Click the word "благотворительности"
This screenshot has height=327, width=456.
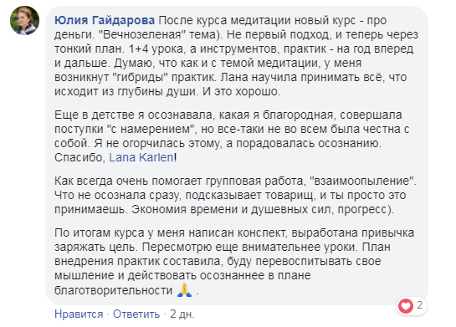tap(114, 290)
